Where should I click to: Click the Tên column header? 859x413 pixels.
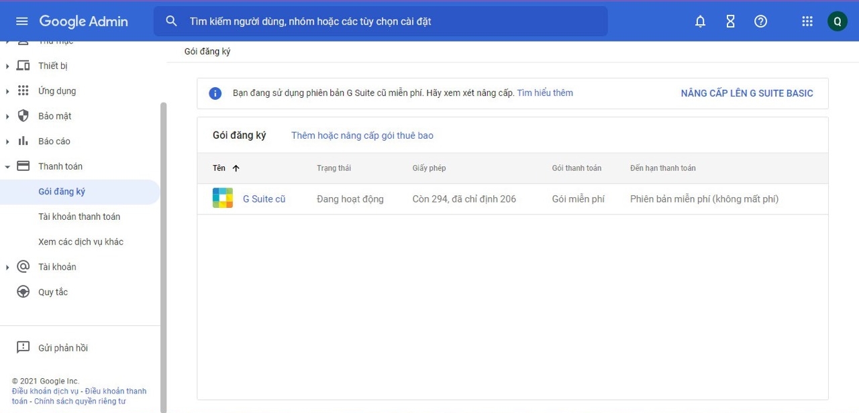[x=219, y=168]
